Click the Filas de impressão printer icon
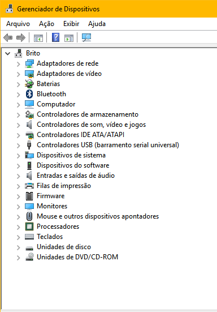This screenshot has height=312, width=217. click(x=29, y=186)
